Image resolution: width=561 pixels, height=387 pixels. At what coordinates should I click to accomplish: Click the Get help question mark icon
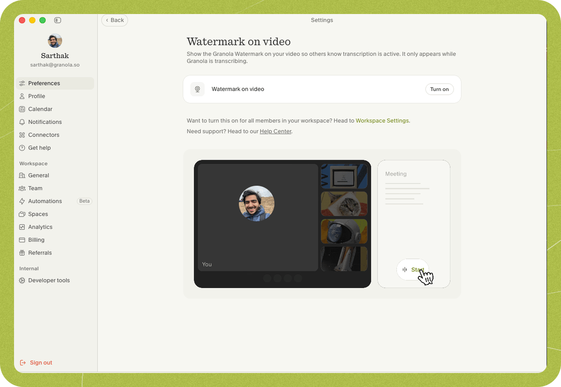point(22,148)
